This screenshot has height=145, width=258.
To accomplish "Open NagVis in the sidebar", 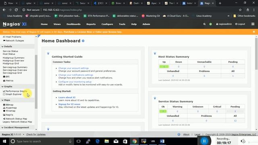I will (x=8, y=115).
